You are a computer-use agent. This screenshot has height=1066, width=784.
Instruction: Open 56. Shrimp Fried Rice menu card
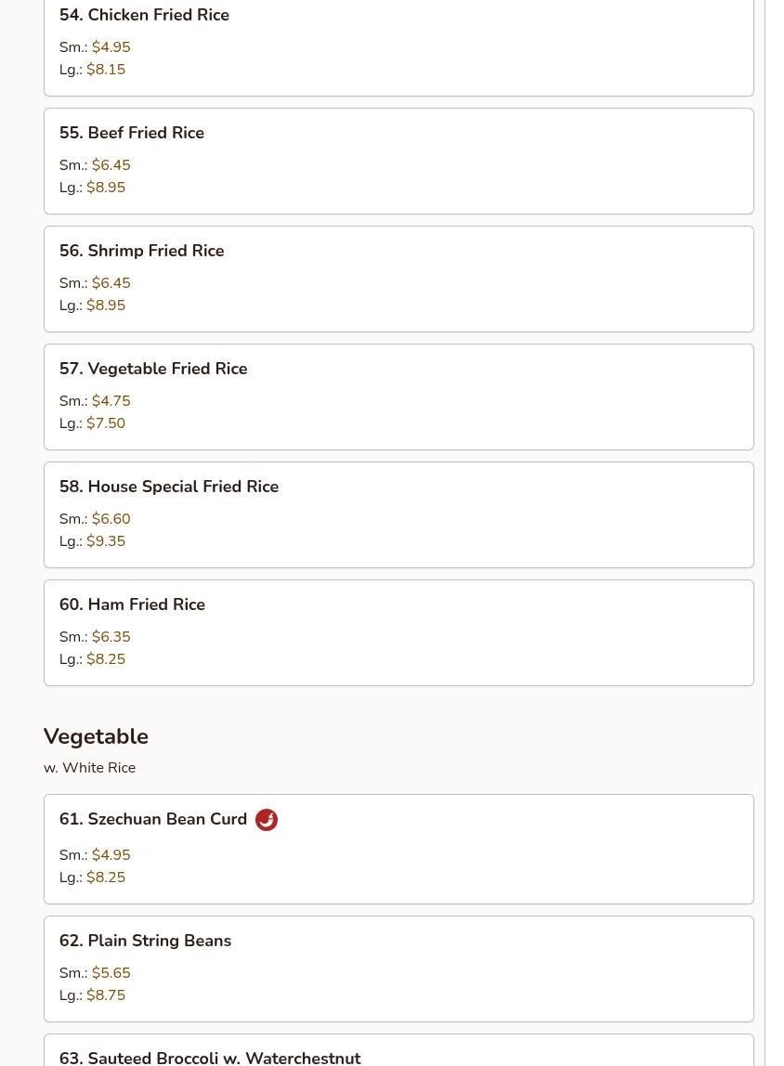399,279
